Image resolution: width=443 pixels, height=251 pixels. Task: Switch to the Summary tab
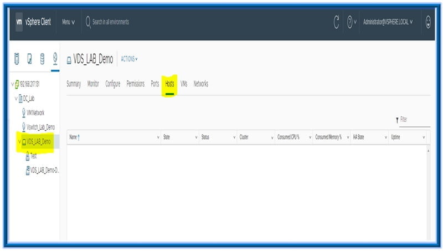(x=74, y=84)
